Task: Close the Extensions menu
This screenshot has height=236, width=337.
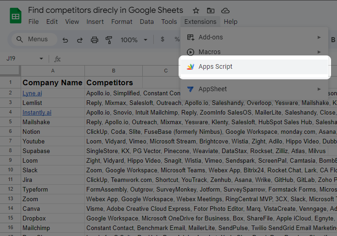Action: (x=200, y=22)
